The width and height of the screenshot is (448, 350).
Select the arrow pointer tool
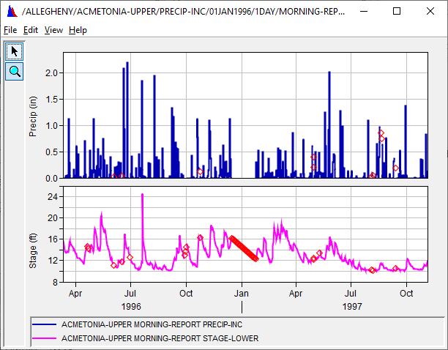pyautogui.click(x=14, y=51)
